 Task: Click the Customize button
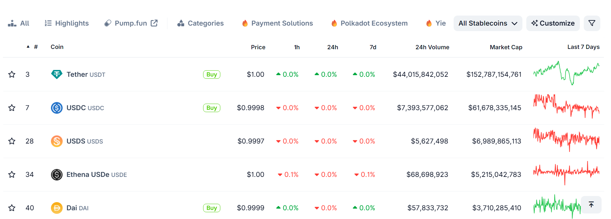(x=553, y=23)
